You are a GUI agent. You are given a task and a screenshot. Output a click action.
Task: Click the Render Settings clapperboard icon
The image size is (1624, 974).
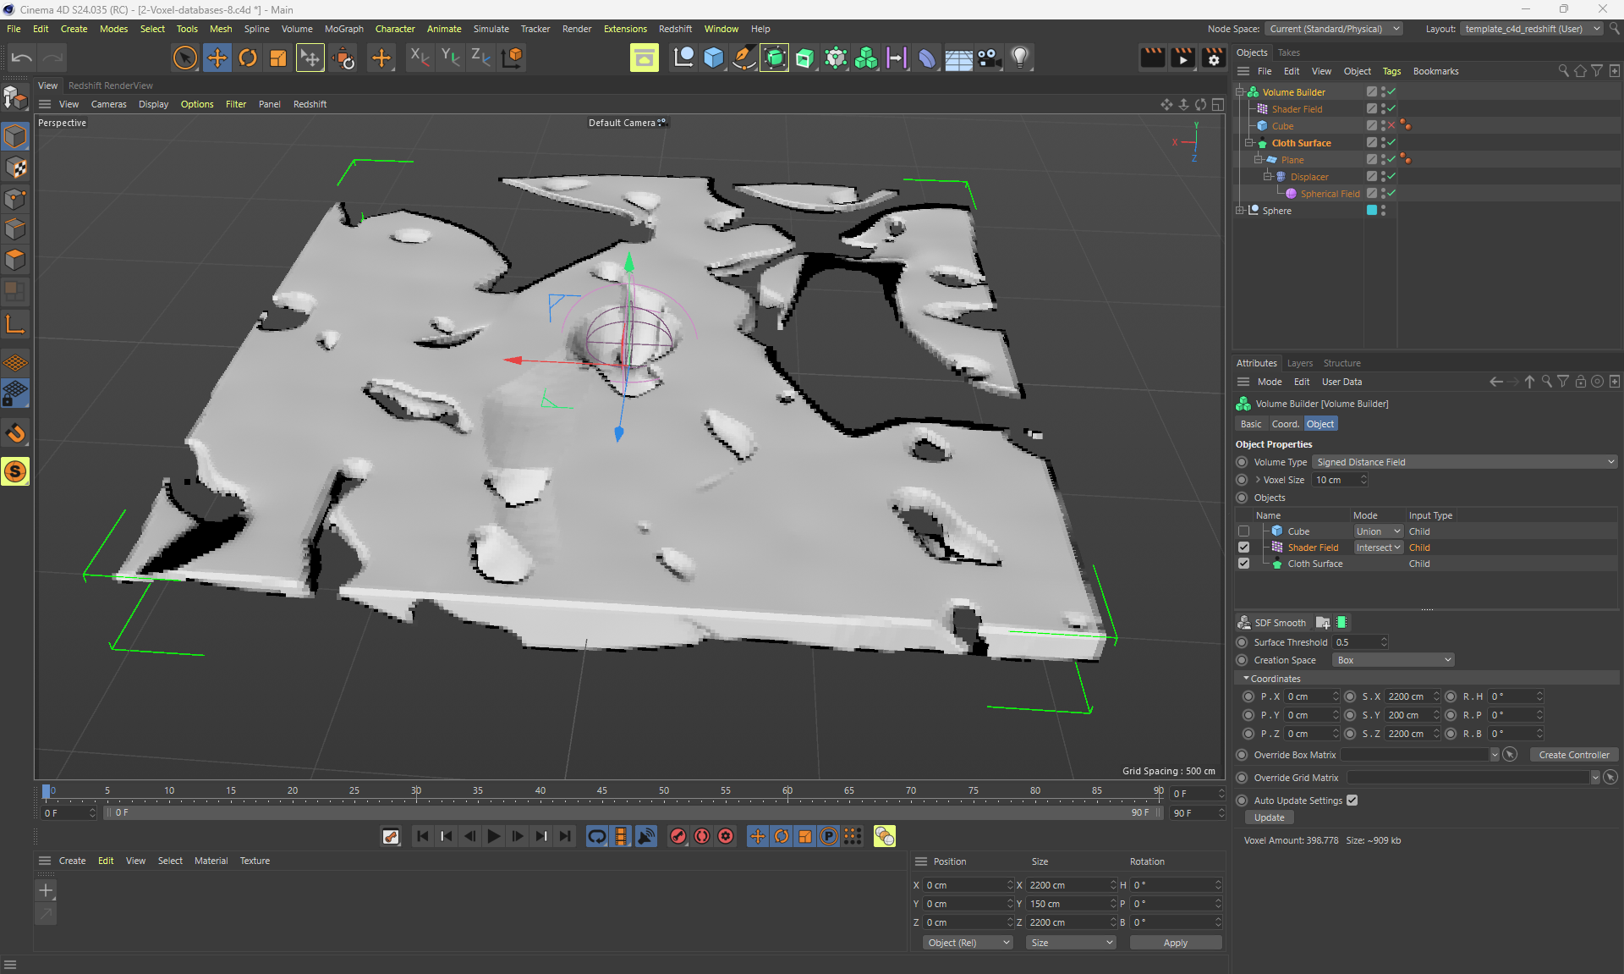point(1213,58)
